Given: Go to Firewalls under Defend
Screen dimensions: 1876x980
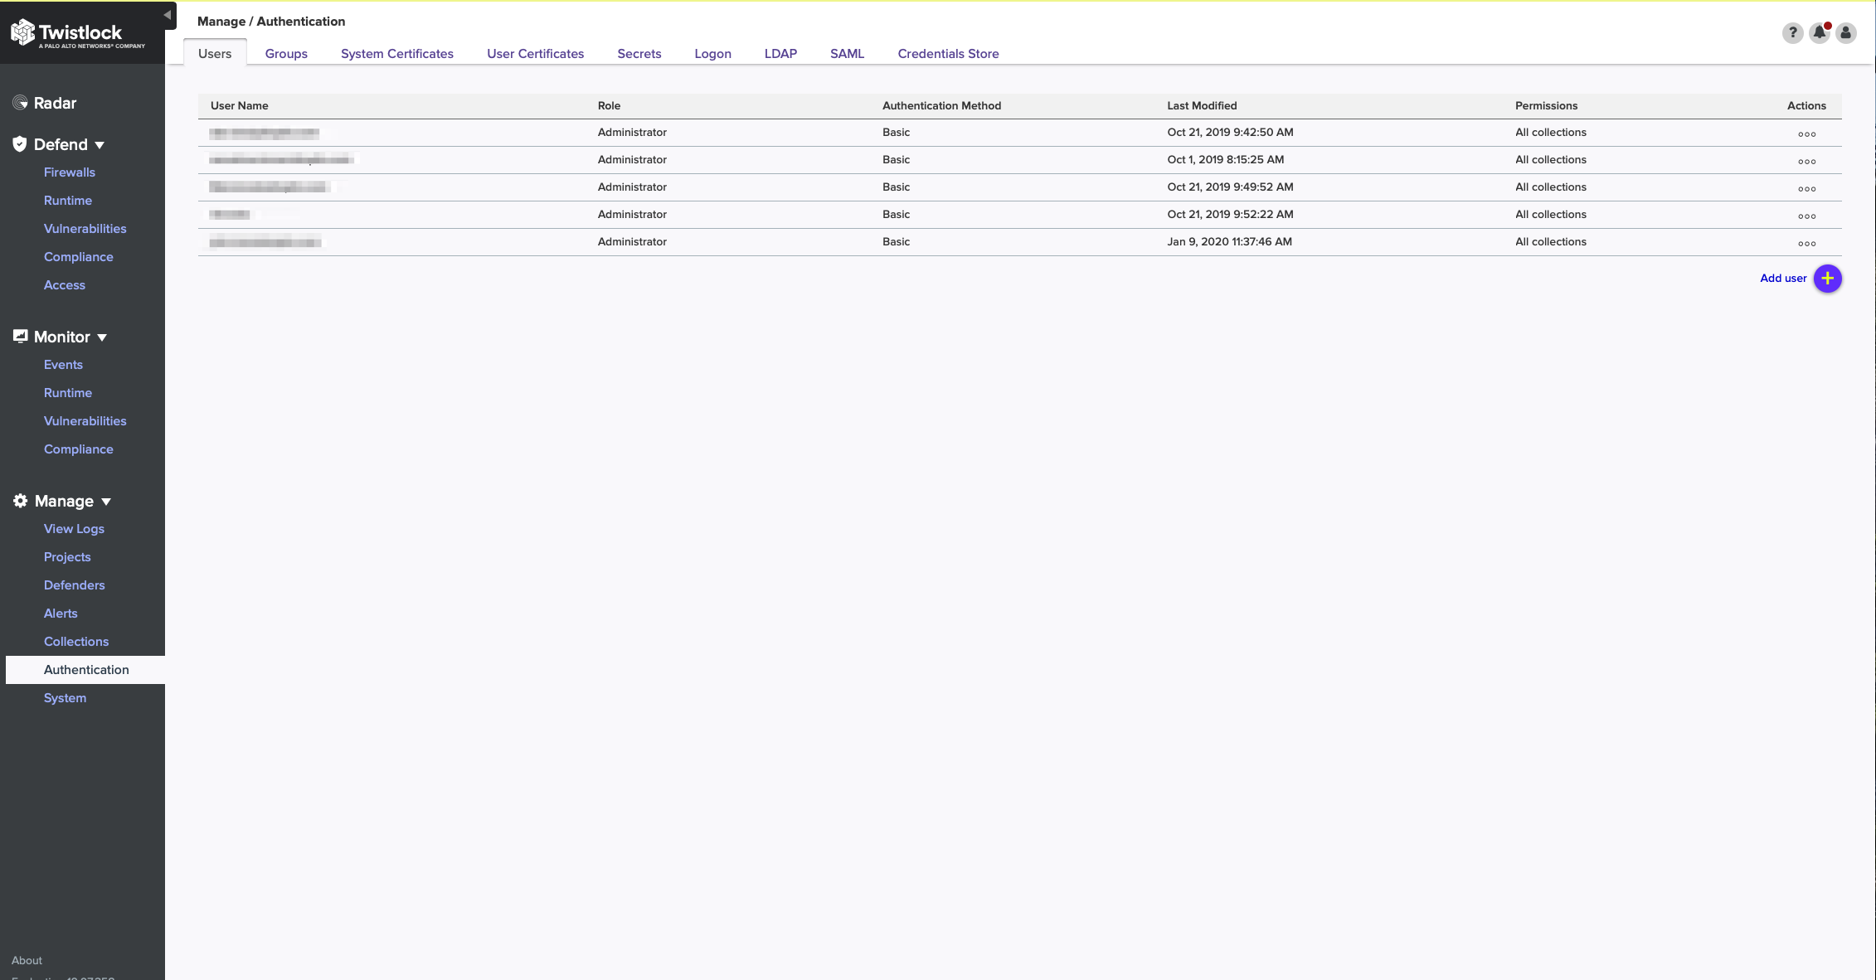Looking at the screenshot, I should (70, 172).
